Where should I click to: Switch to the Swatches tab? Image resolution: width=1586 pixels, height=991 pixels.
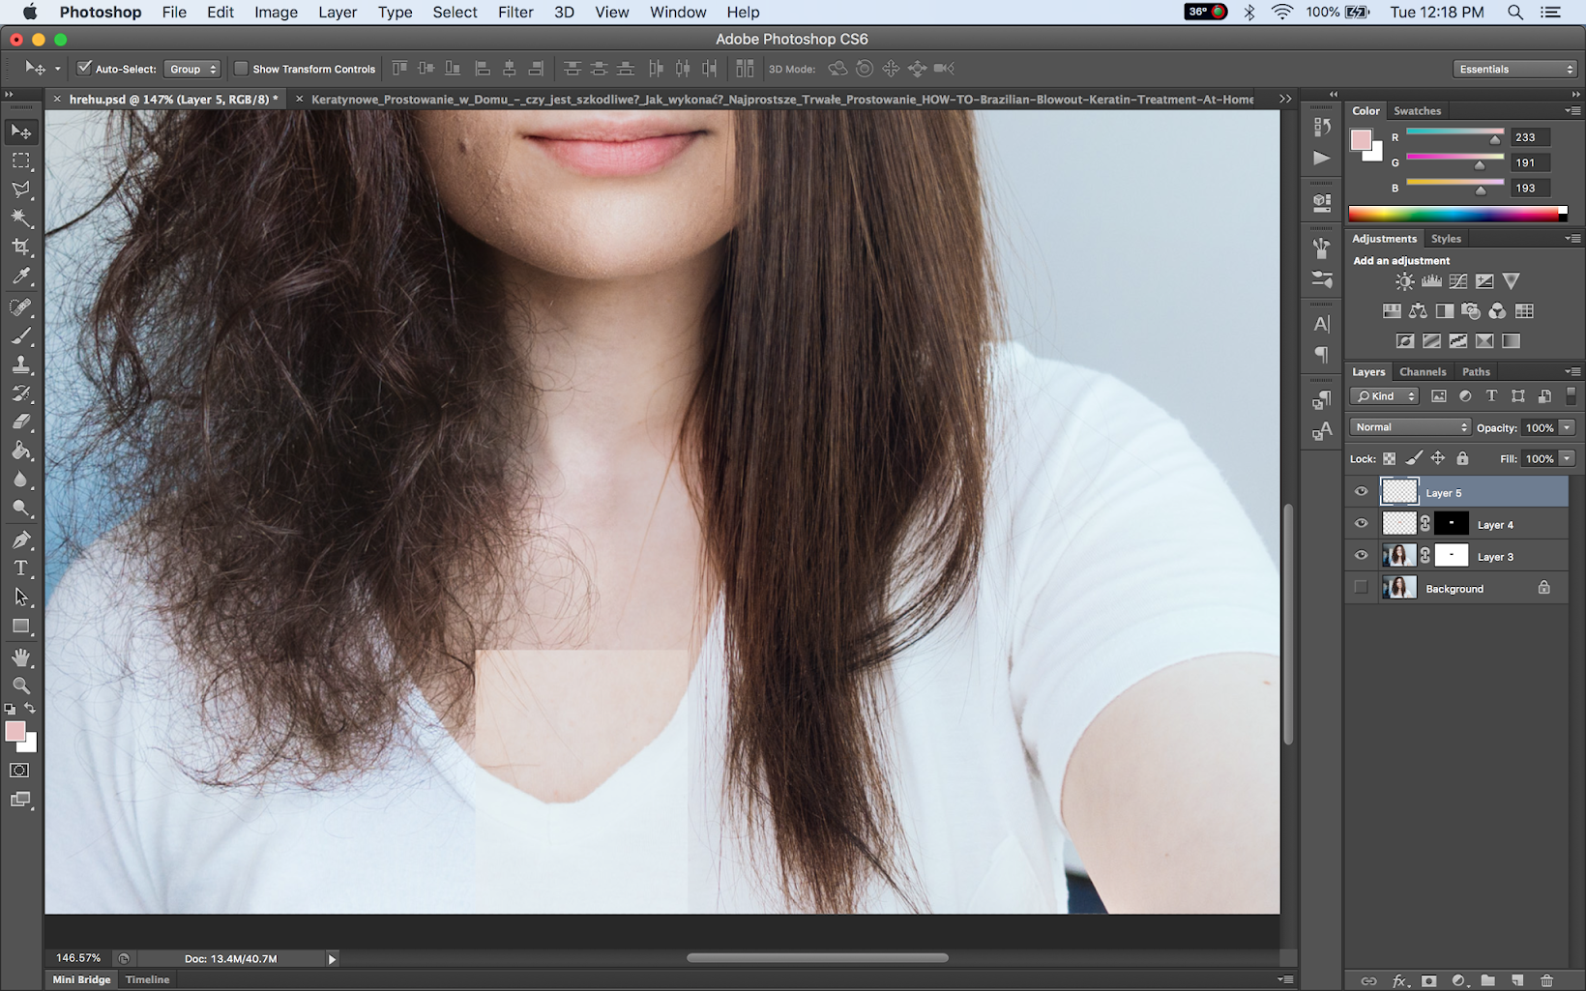pyautogui.click(x=1418, y=110)
